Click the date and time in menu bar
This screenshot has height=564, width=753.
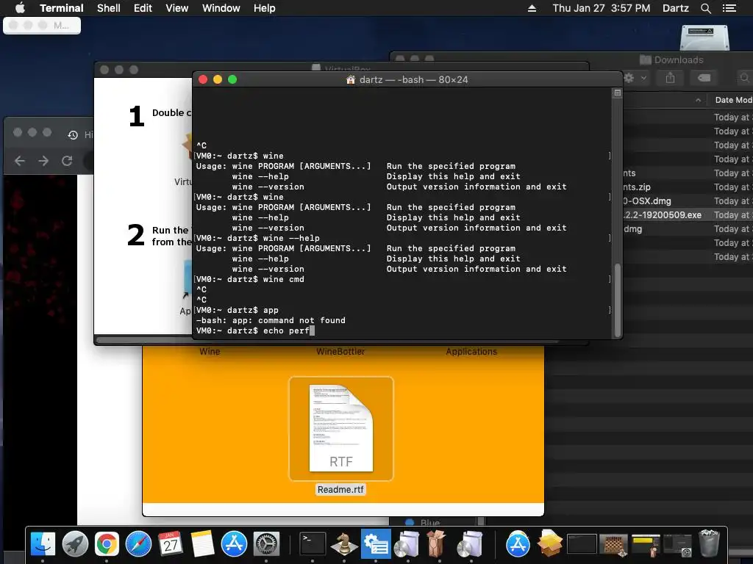[x=602, y=8]
